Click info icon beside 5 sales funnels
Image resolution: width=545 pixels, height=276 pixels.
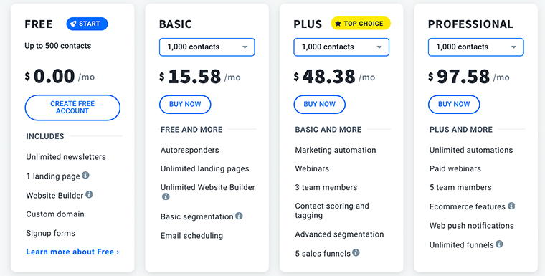(356, 252)
